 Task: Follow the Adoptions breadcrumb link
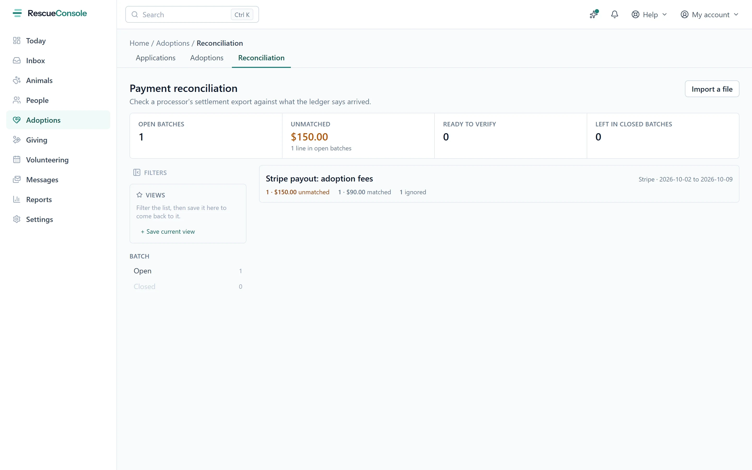click(173, 43)
